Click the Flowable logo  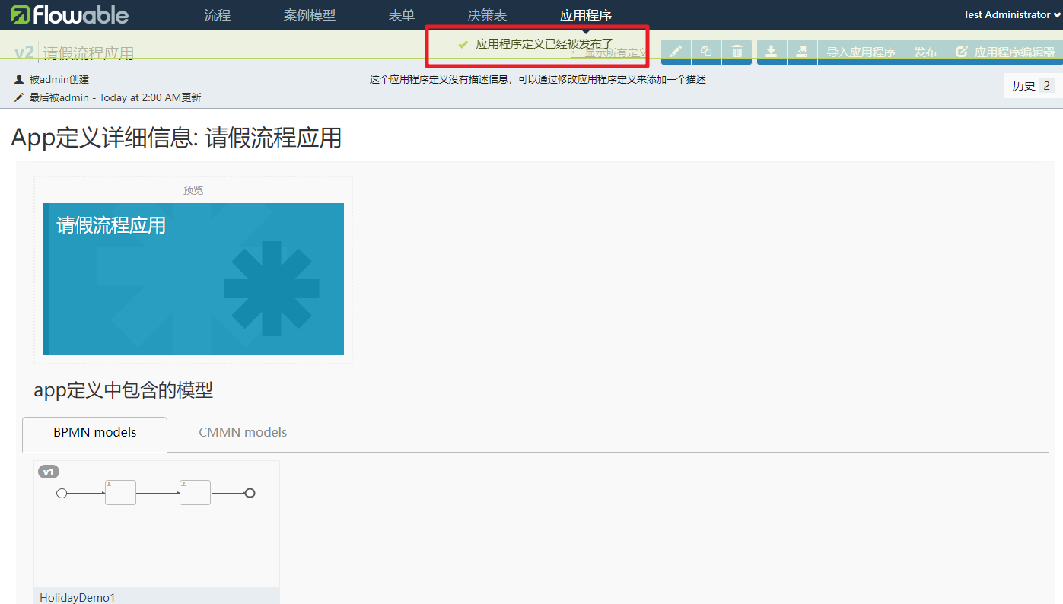coord(69,14)
